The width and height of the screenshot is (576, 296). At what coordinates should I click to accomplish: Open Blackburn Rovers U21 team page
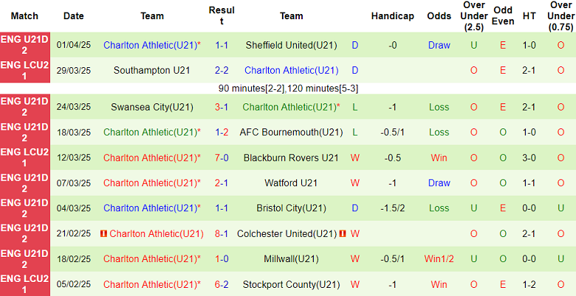coord(291,158)
